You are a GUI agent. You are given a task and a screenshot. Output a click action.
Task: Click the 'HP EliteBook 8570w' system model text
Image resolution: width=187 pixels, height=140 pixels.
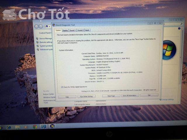[x=103, y=67]
